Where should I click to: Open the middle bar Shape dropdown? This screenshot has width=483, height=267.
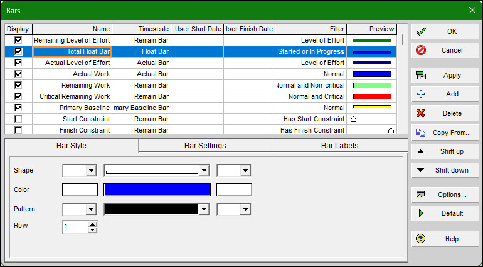coord(204,171)
